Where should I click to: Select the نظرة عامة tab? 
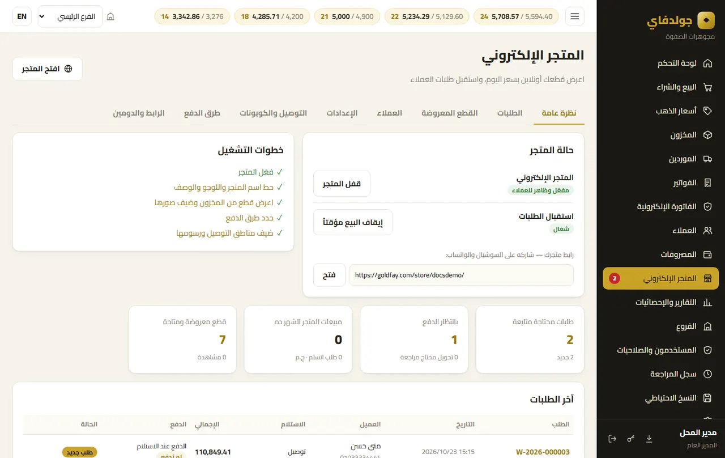click(x=559, y=113)
